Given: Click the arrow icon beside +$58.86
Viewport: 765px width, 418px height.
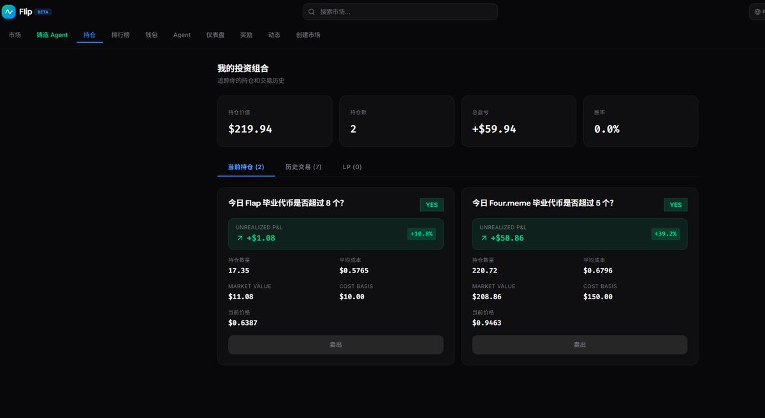Looking at the screenshot, I should (x=484, y=238).
